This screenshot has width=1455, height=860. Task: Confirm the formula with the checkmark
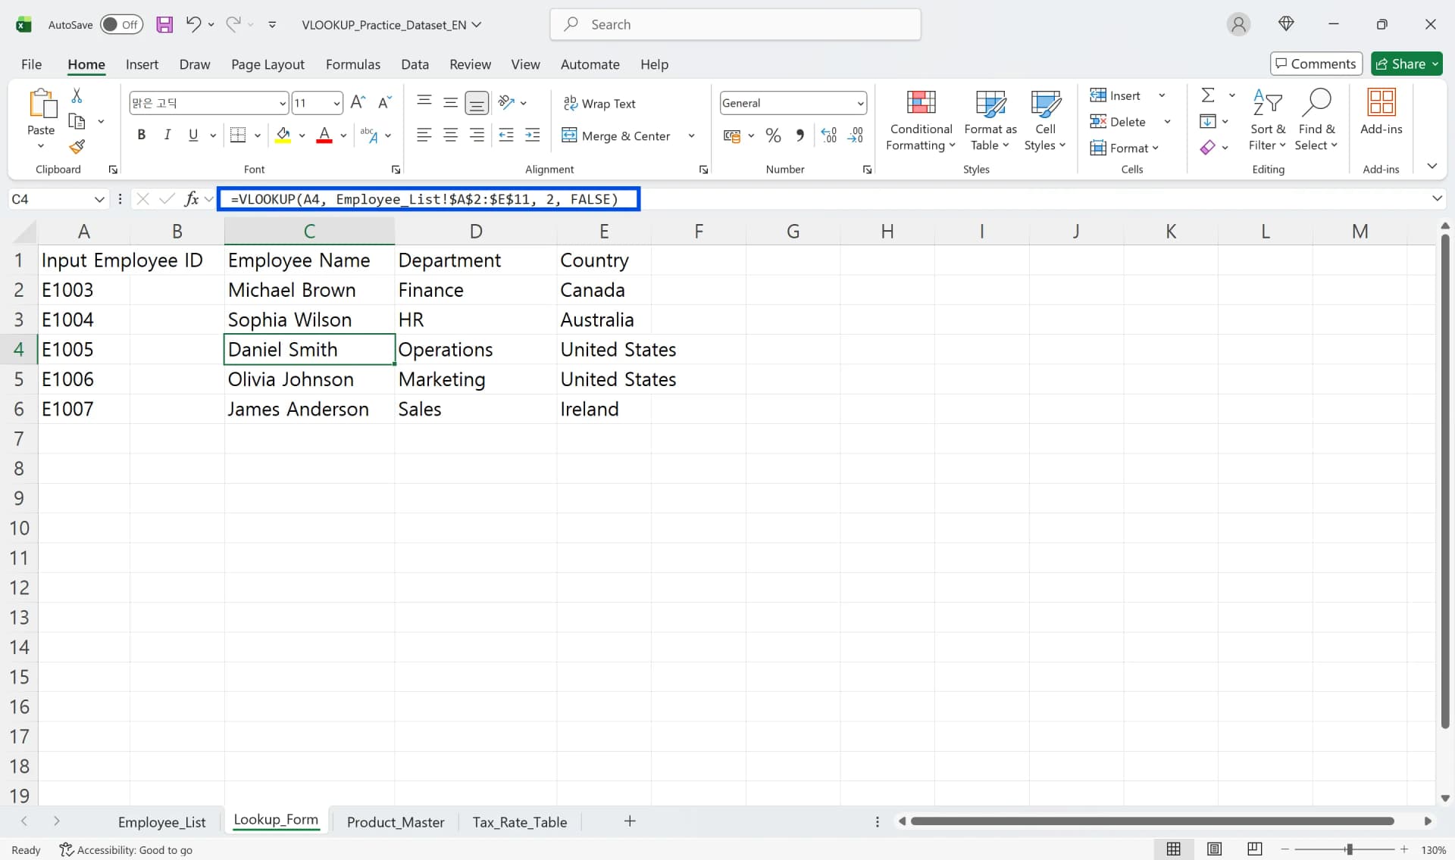point(167,198)
